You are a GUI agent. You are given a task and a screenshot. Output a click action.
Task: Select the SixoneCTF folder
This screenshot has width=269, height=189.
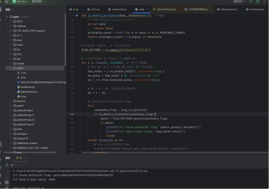tap(21, 139)
